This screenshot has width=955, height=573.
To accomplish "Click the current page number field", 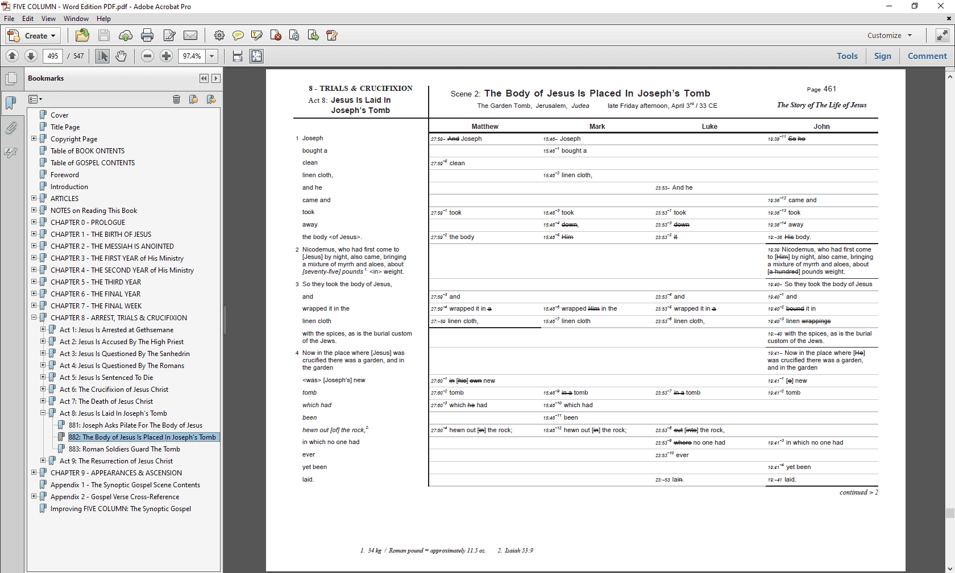I will point(53,56).
